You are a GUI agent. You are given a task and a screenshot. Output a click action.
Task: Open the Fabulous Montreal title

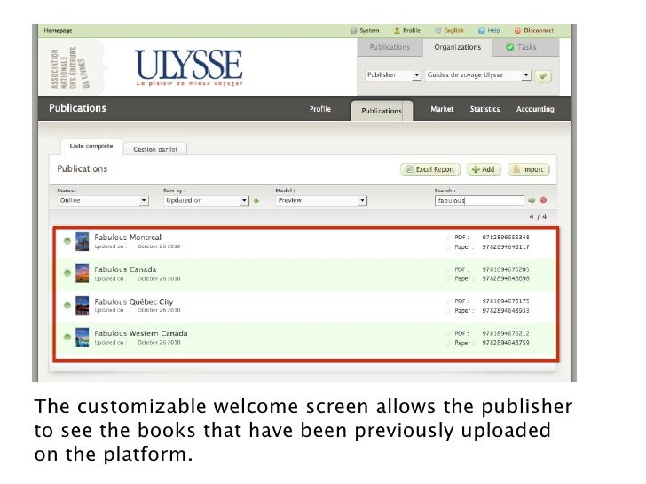(x=128, y=238)
